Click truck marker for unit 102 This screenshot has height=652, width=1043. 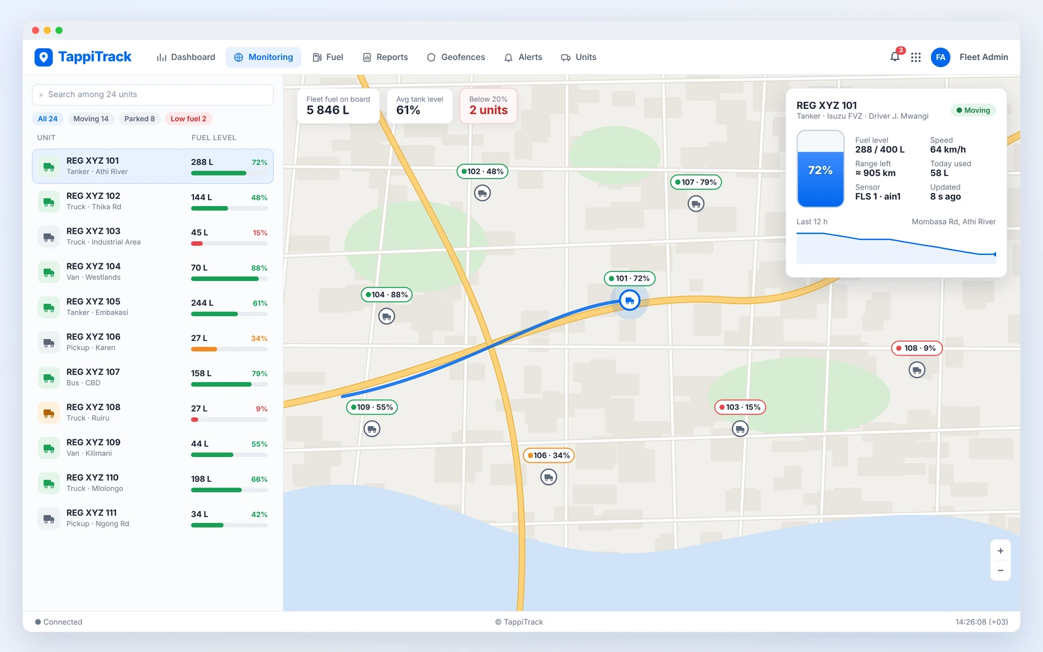(x=482, y=193)
